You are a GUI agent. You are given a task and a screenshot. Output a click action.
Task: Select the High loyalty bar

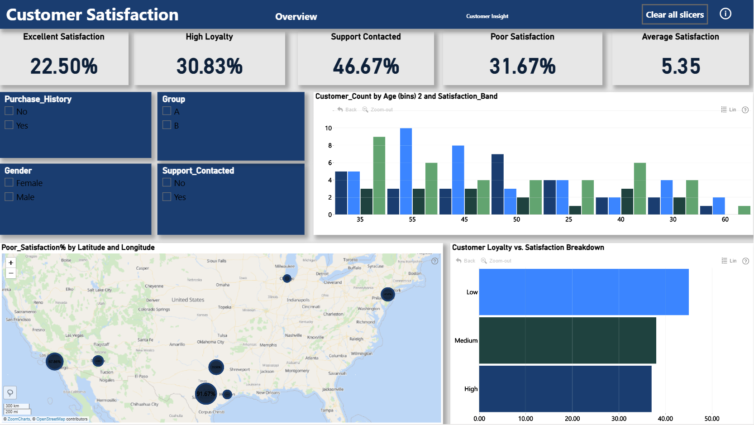(565, 389)
